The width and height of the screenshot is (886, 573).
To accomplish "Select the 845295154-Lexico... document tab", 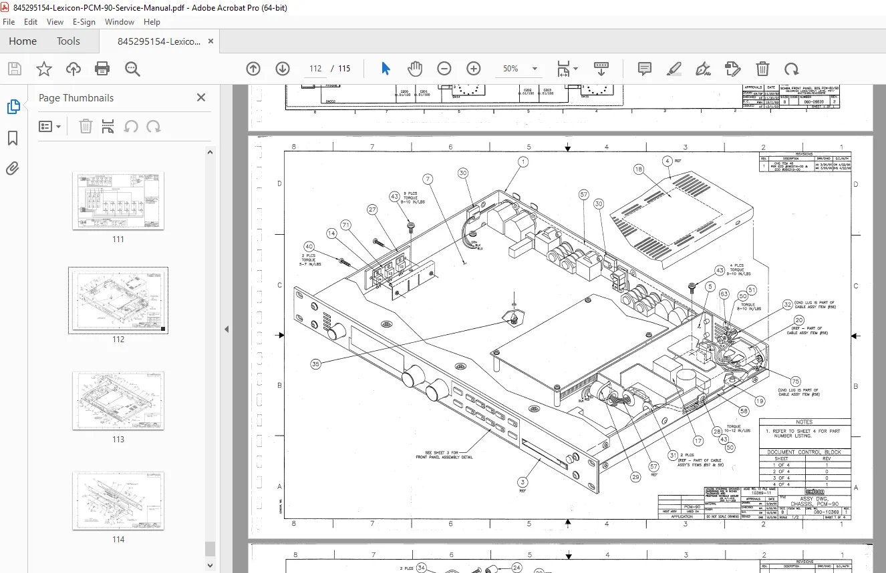I will coord(159,41).
